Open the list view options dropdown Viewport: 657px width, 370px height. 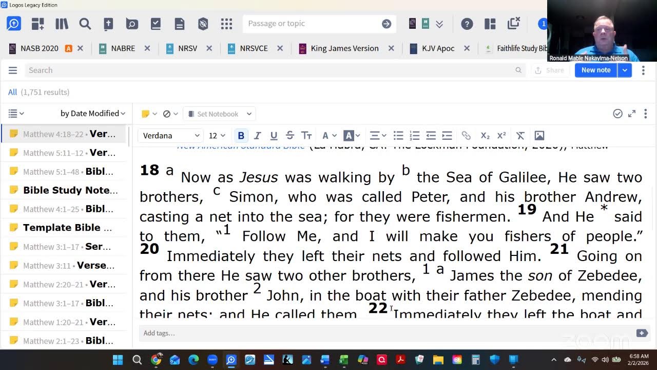point(16,114)
